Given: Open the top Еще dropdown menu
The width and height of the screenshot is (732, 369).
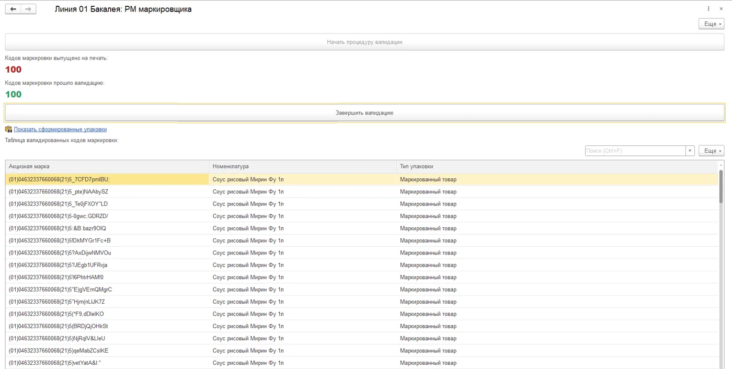Looking at the screenshot, I should coord(711,24).
